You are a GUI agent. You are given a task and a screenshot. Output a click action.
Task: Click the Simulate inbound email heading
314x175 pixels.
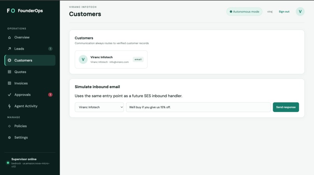97,87
